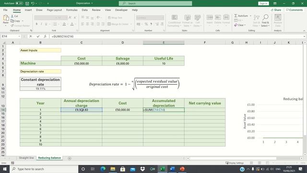Confirm formula with the checkmark icon
The width and height of the screenshot is (307, 173).
[38, 37]
